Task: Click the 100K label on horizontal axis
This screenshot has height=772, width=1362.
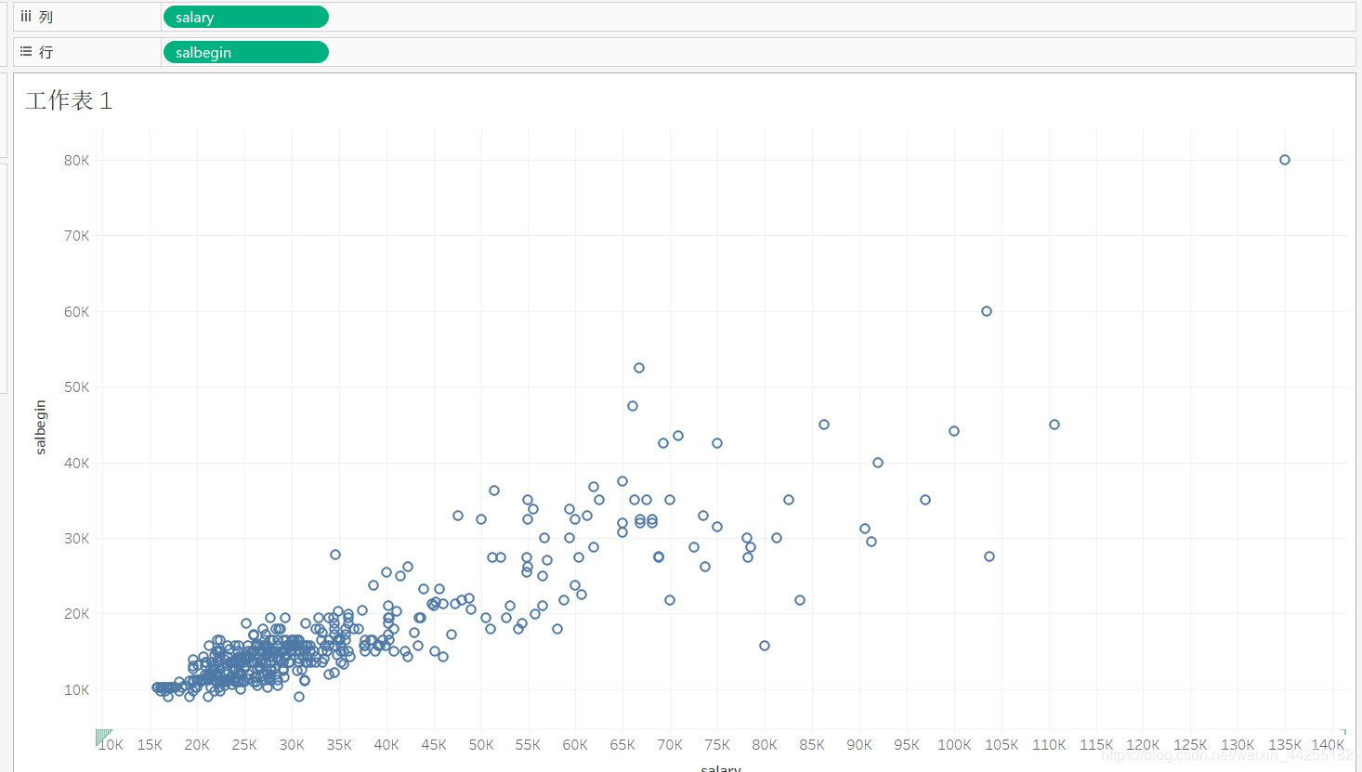Action: click(954, 745)
